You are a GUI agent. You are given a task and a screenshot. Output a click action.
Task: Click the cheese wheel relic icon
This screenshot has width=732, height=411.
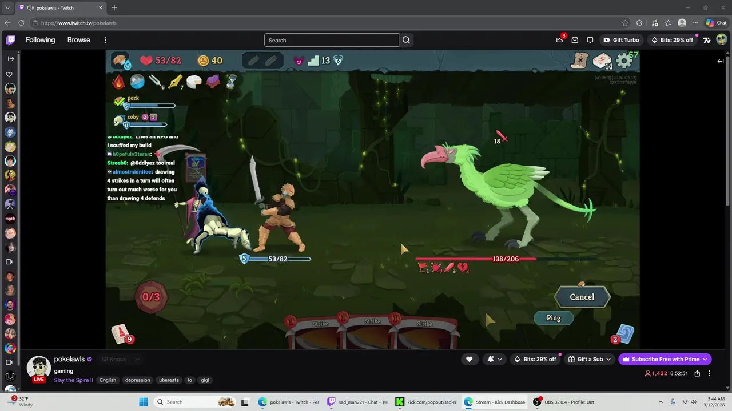pos(194,82)
